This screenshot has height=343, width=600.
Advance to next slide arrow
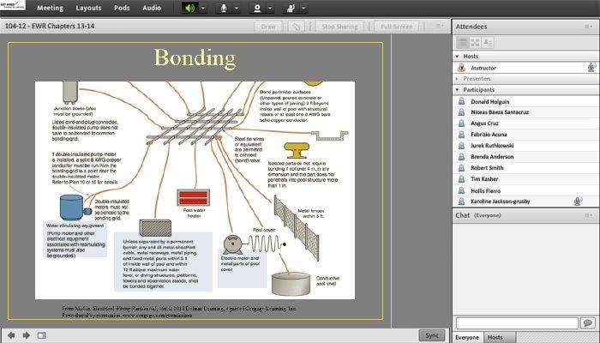click(x=27, y=334)
